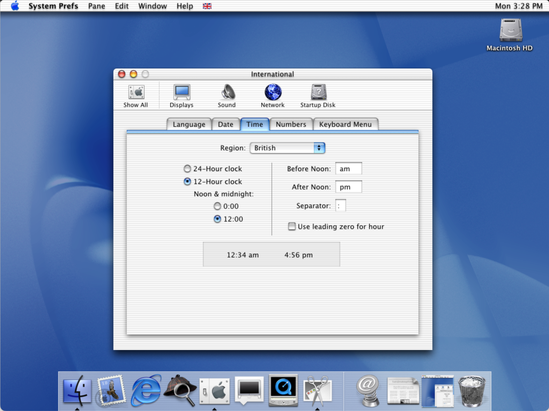Open Sherlock search in the dock
The width and height of the screenshot is (549, 411).
[x=180, y=390]
